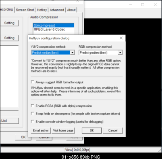162x159 pixels.
Task: Open the Hotkey tab
Action: 42,10
